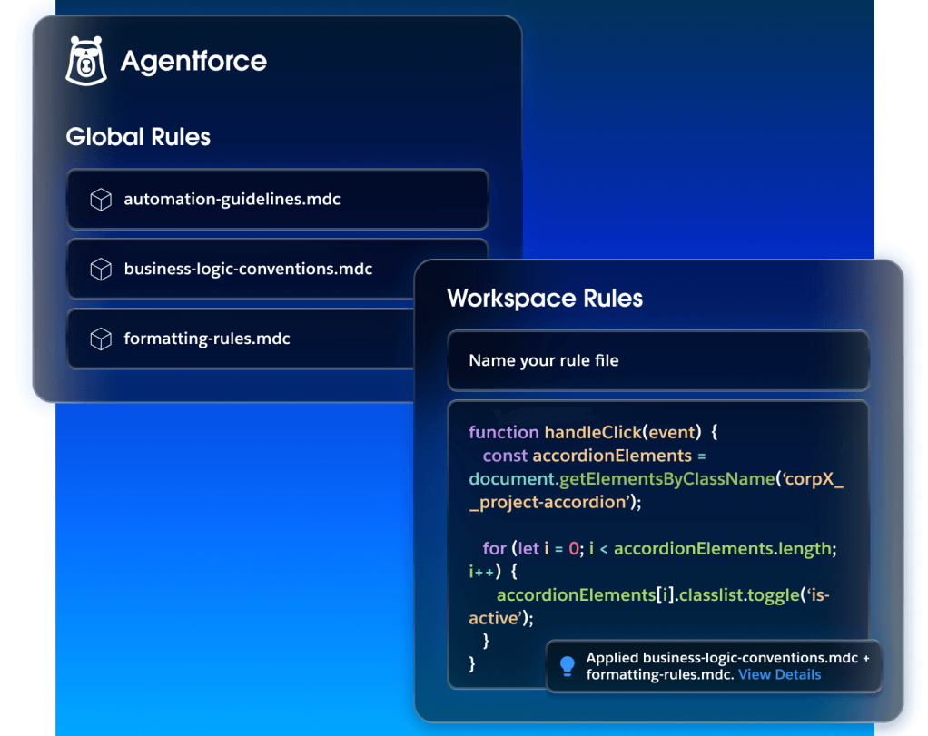The image size is (928, 736).
Task: Open the formatting-rules.mdc global rule
Action: (242, 339)
